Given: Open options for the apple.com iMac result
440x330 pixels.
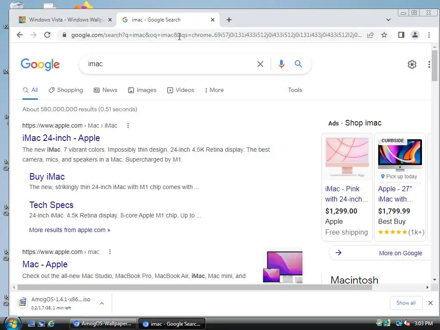Looking at the screenshot, I should point(128,125).
